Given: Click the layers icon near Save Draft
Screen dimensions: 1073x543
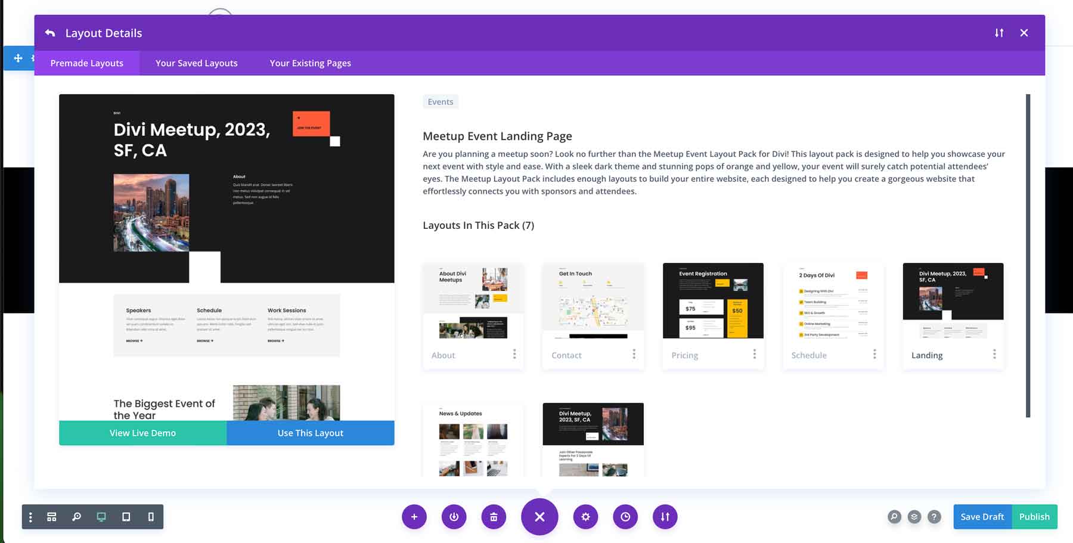Looking at the screenshot, I should [x=914, y=517].
